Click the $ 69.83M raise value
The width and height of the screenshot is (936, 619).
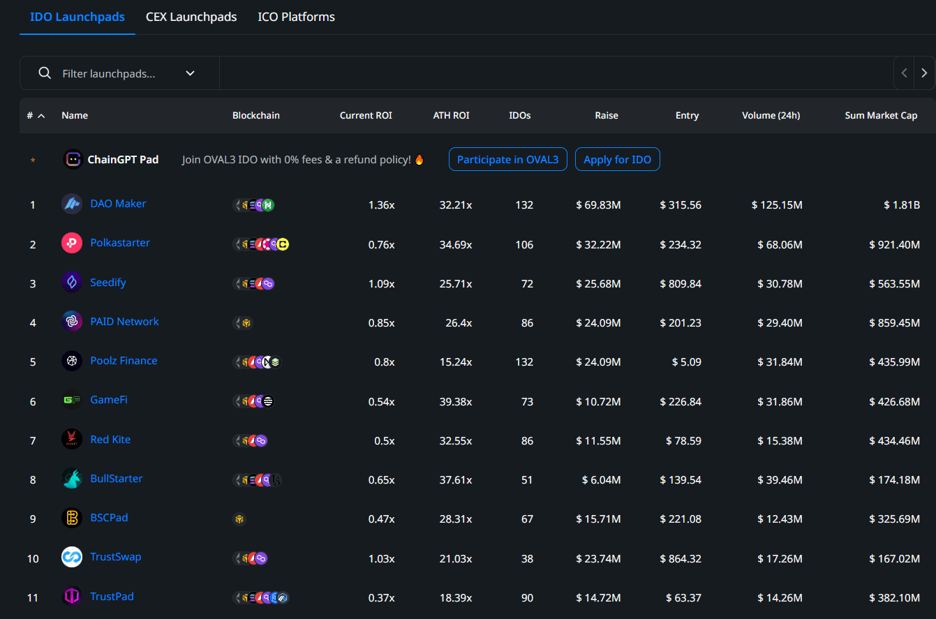tap(599, 205)
